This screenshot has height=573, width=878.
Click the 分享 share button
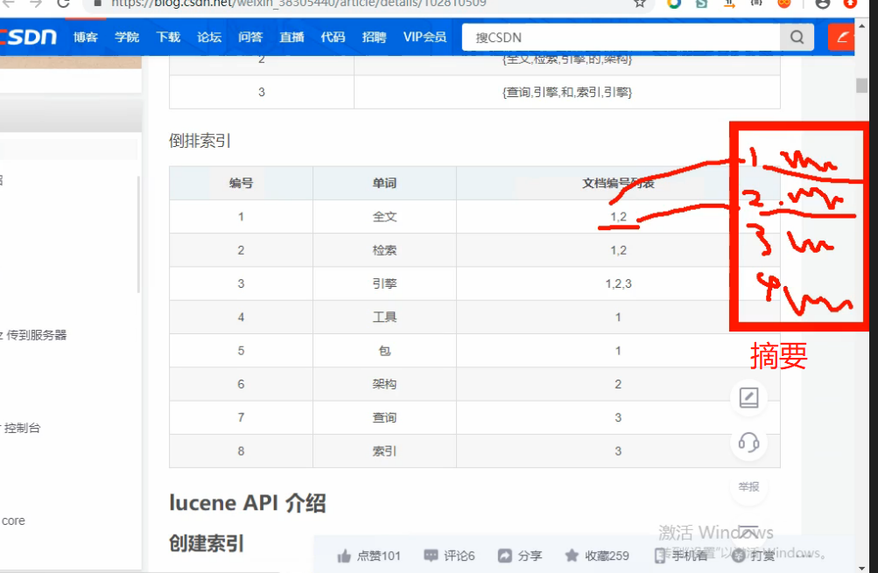[520, 556]
